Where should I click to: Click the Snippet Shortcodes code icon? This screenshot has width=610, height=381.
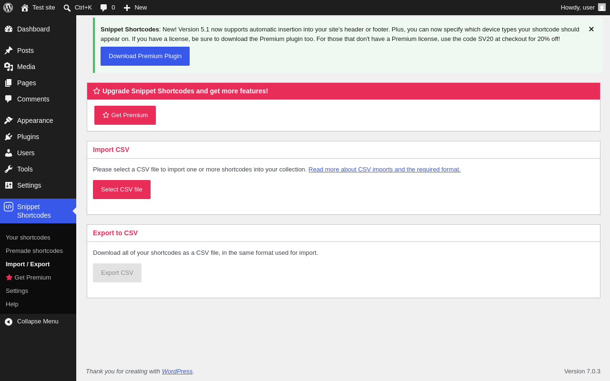click(x=9, y=207)
